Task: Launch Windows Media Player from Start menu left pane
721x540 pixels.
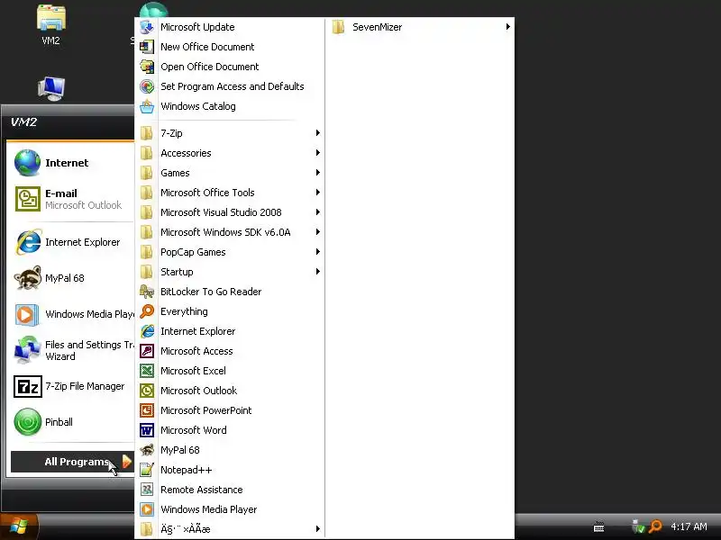Action: [x=73, y=314]
